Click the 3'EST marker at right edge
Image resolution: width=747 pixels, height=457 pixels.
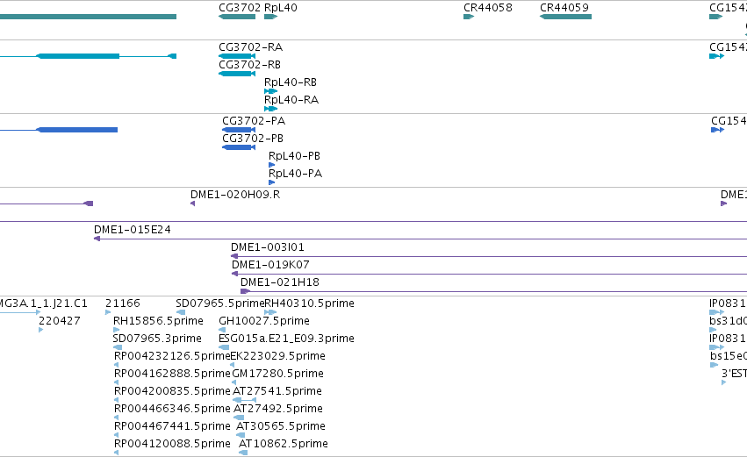point(723,383)
